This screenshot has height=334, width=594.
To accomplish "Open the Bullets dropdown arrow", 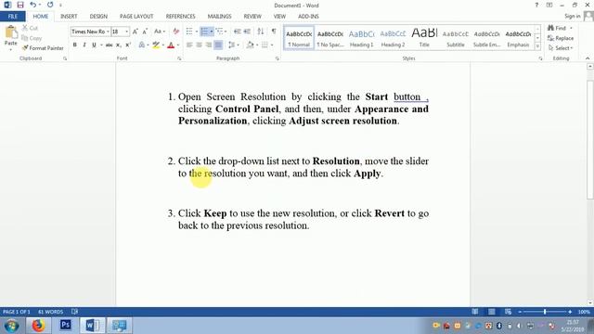I will click(x=197, y=32).
